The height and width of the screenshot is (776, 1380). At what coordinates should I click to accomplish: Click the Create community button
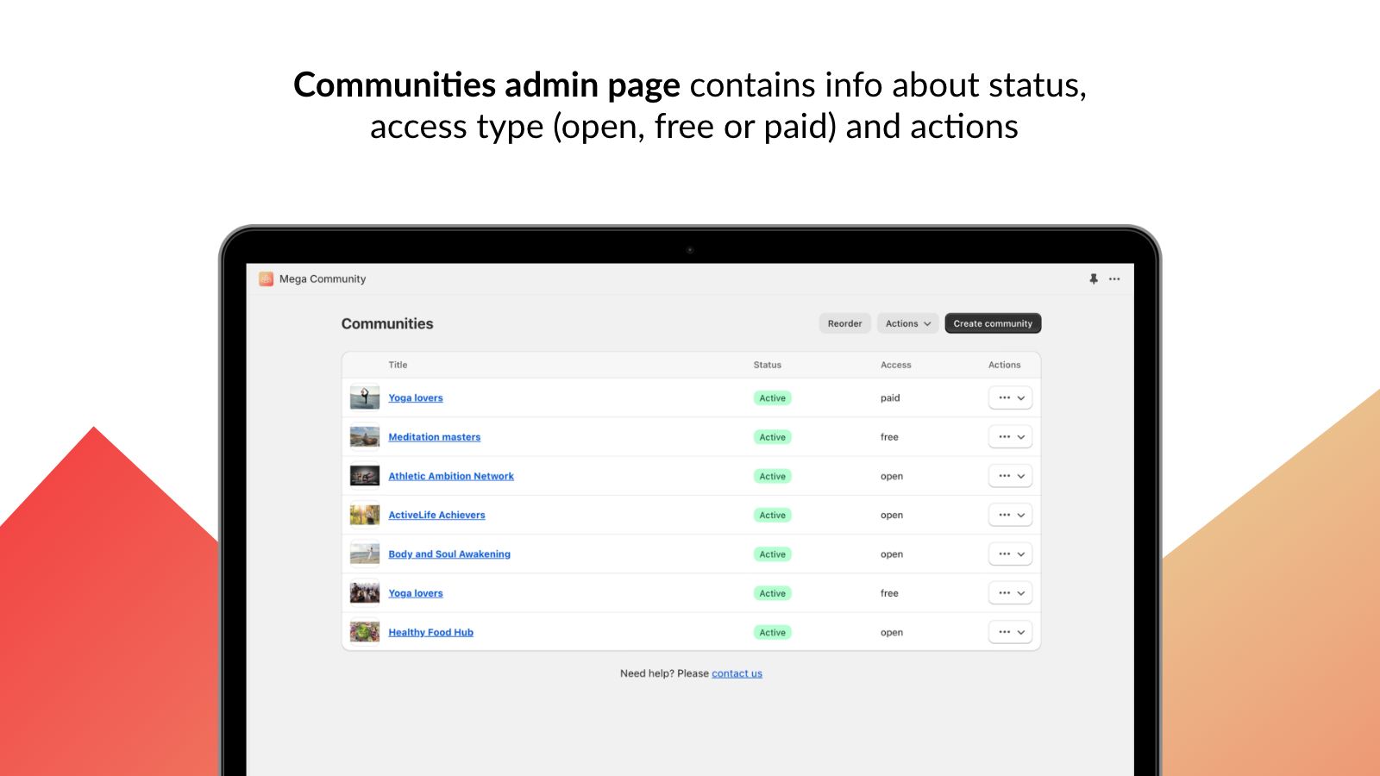993,322
